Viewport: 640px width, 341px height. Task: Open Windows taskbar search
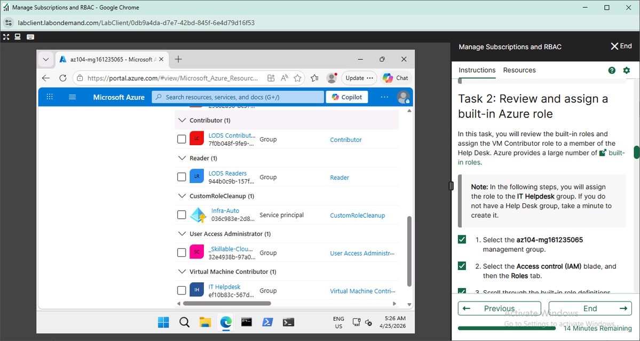coord(185,322)
